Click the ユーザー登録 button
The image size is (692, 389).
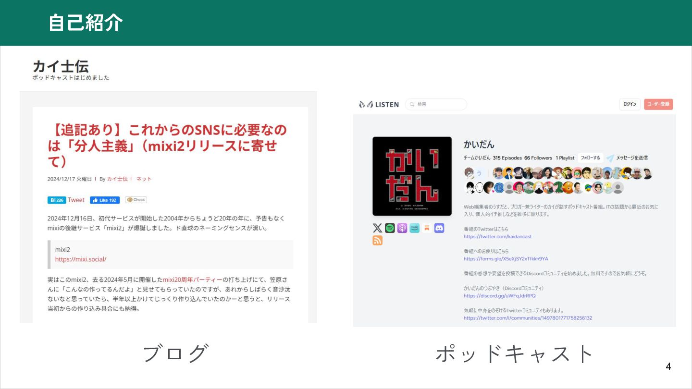tap(658, 104)
